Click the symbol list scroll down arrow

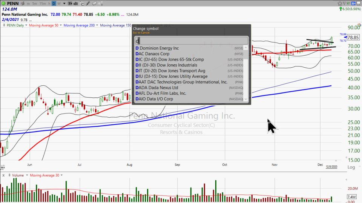coord(246,99)
